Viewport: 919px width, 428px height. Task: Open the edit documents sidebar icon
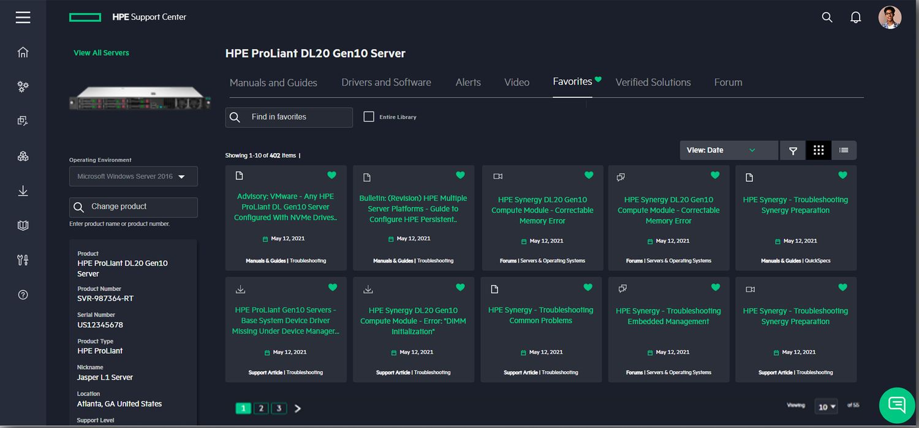click(23, 121)
